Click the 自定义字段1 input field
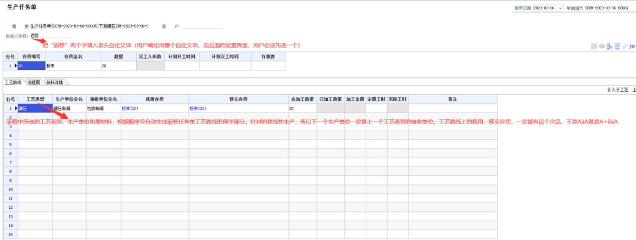 coord(51,36)
